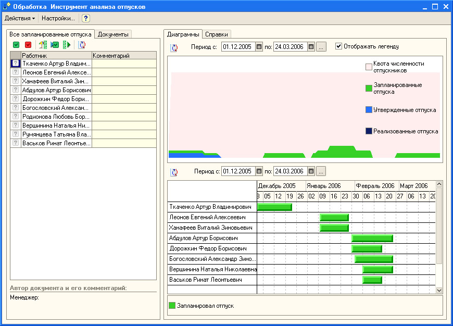Image resolution: width=453 pixels, height=326 pixels.
Task: Click the green play arrow toolbar icon
Action: tap(67, 45)
